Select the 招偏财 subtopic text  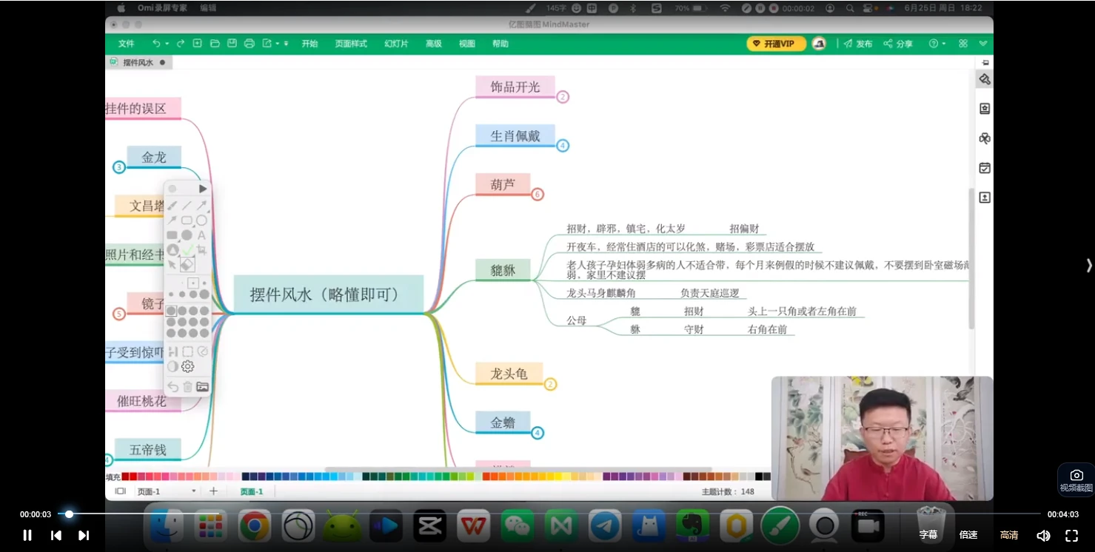pyautogui.click(x=744, y=229)
